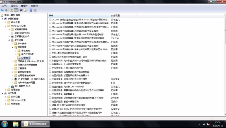Sort by the 策略 column header

pos(79,16)
